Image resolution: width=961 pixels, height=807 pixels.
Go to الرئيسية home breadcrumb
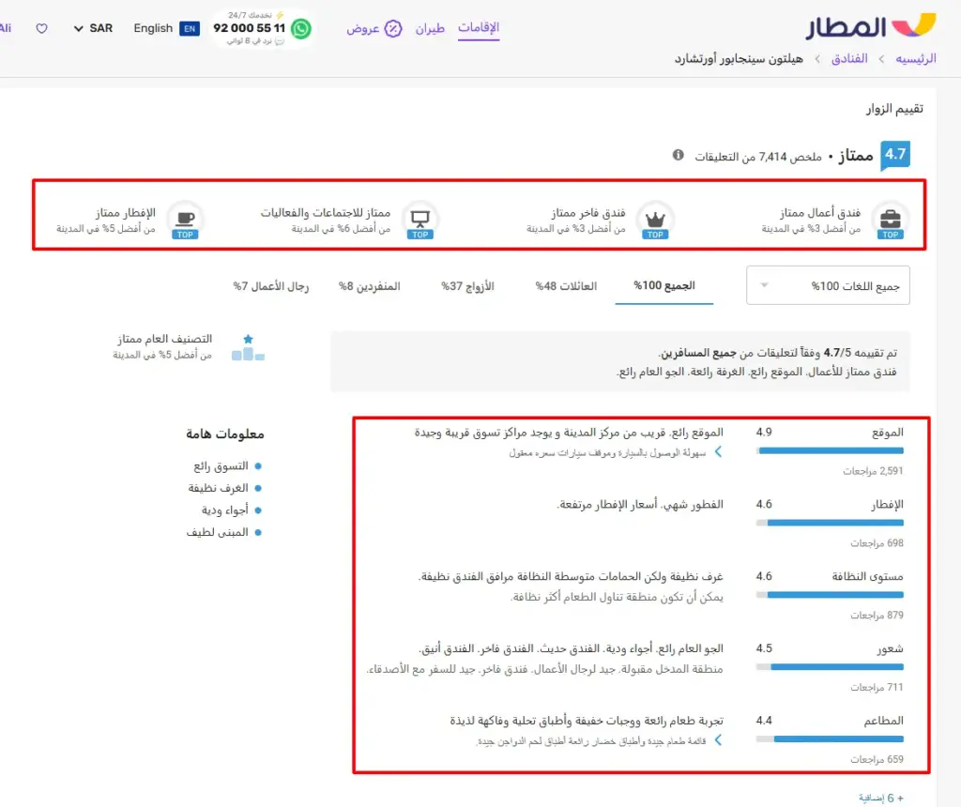click(916, 59)
